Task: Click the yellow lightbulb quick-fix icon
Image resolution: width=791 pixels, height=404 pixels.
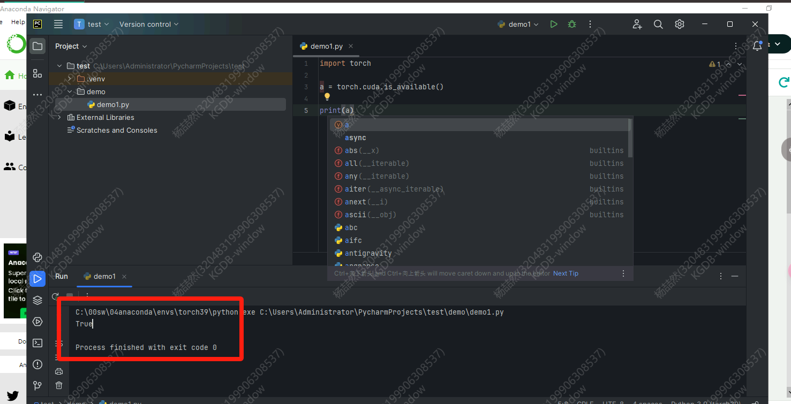Action: click(x=327, y=97)
